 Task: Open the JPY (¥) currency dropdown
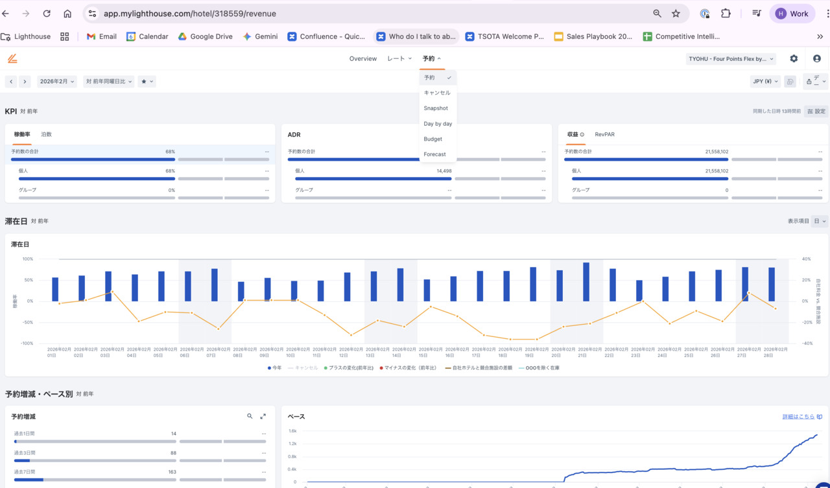pyautogui.click(x=765, y=82)
